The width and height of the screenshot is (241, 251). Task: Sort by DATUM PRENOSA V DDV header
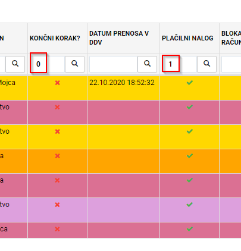119,38
